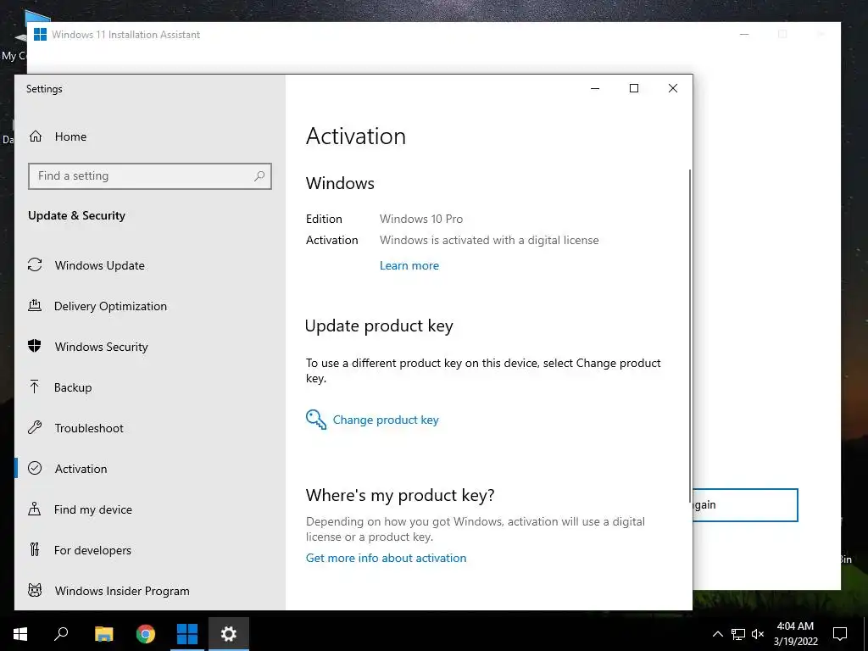Screen dimensions: 868x651
Task: Open Google Chrome from taskbar
Action: (146, 634)
